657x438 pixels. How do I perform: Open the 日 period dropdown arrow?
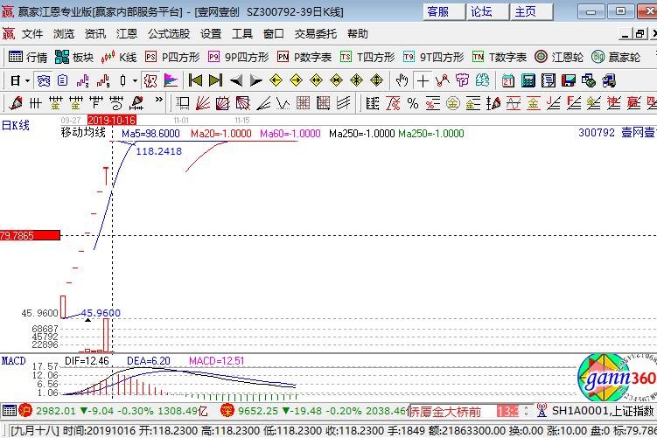click(x=28, y=80)
